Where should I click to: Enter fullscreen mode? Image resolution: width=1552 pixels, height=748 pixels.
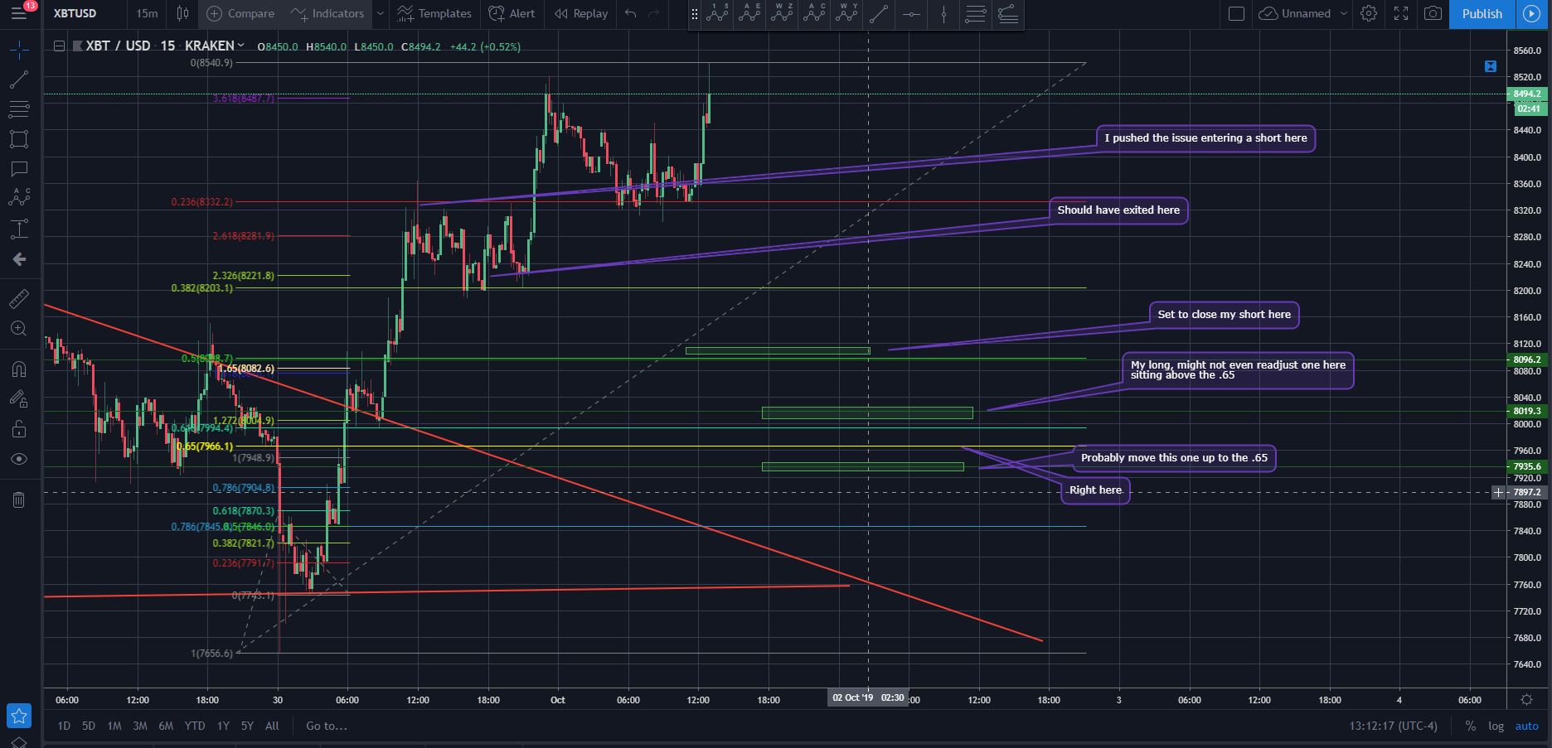[x=1401, y=13]
